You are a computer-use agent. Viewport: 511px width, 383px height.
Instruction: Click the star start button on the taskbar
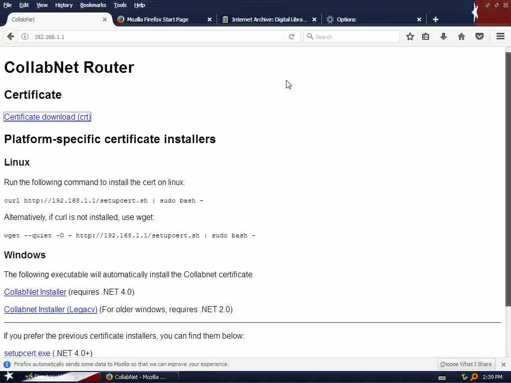coord(8,376)
